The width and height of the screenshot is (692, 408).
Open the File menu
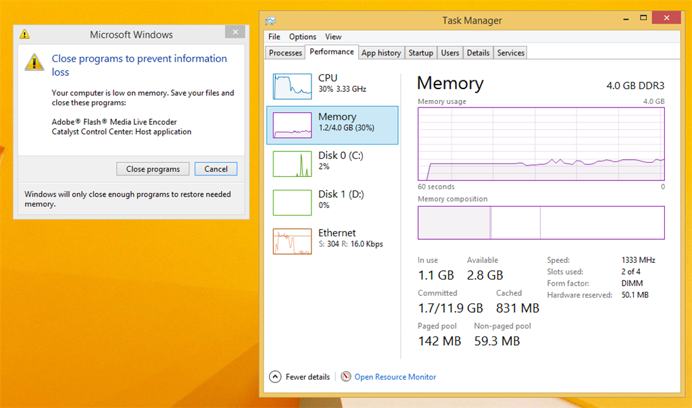tap(274, 36)
